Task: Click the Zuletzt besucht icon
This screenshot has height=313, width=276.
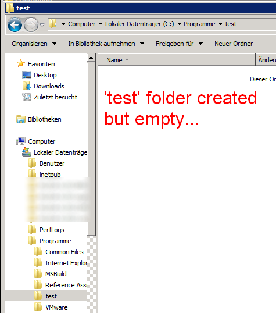Action: click(x=27, y=97)
